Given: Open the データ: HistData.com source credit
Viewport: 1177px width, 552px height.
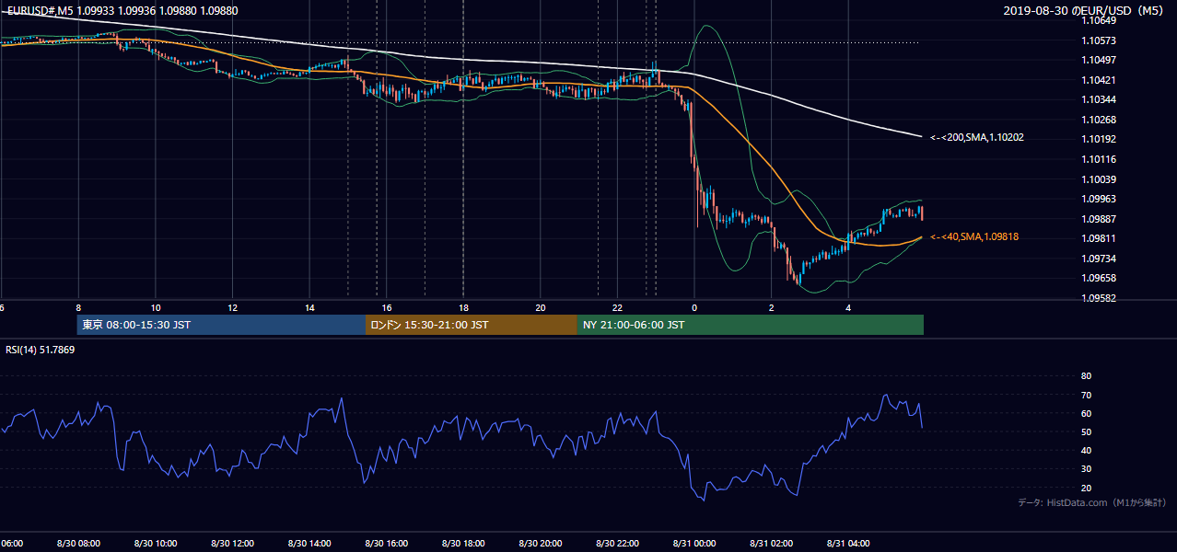Looking at the screenshot, I should tap(1092, 503).
